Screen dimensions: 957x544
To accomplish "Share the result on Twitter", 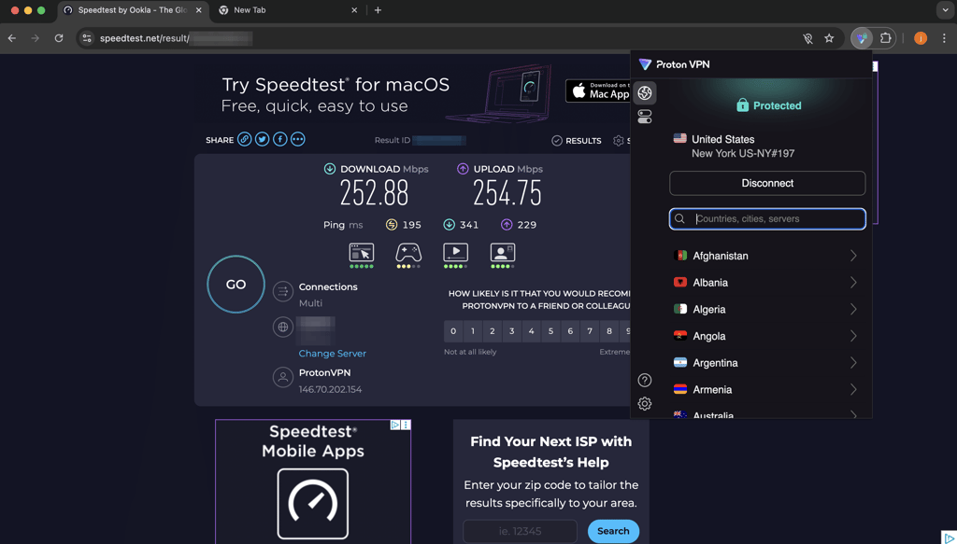I will coord(262,140).
